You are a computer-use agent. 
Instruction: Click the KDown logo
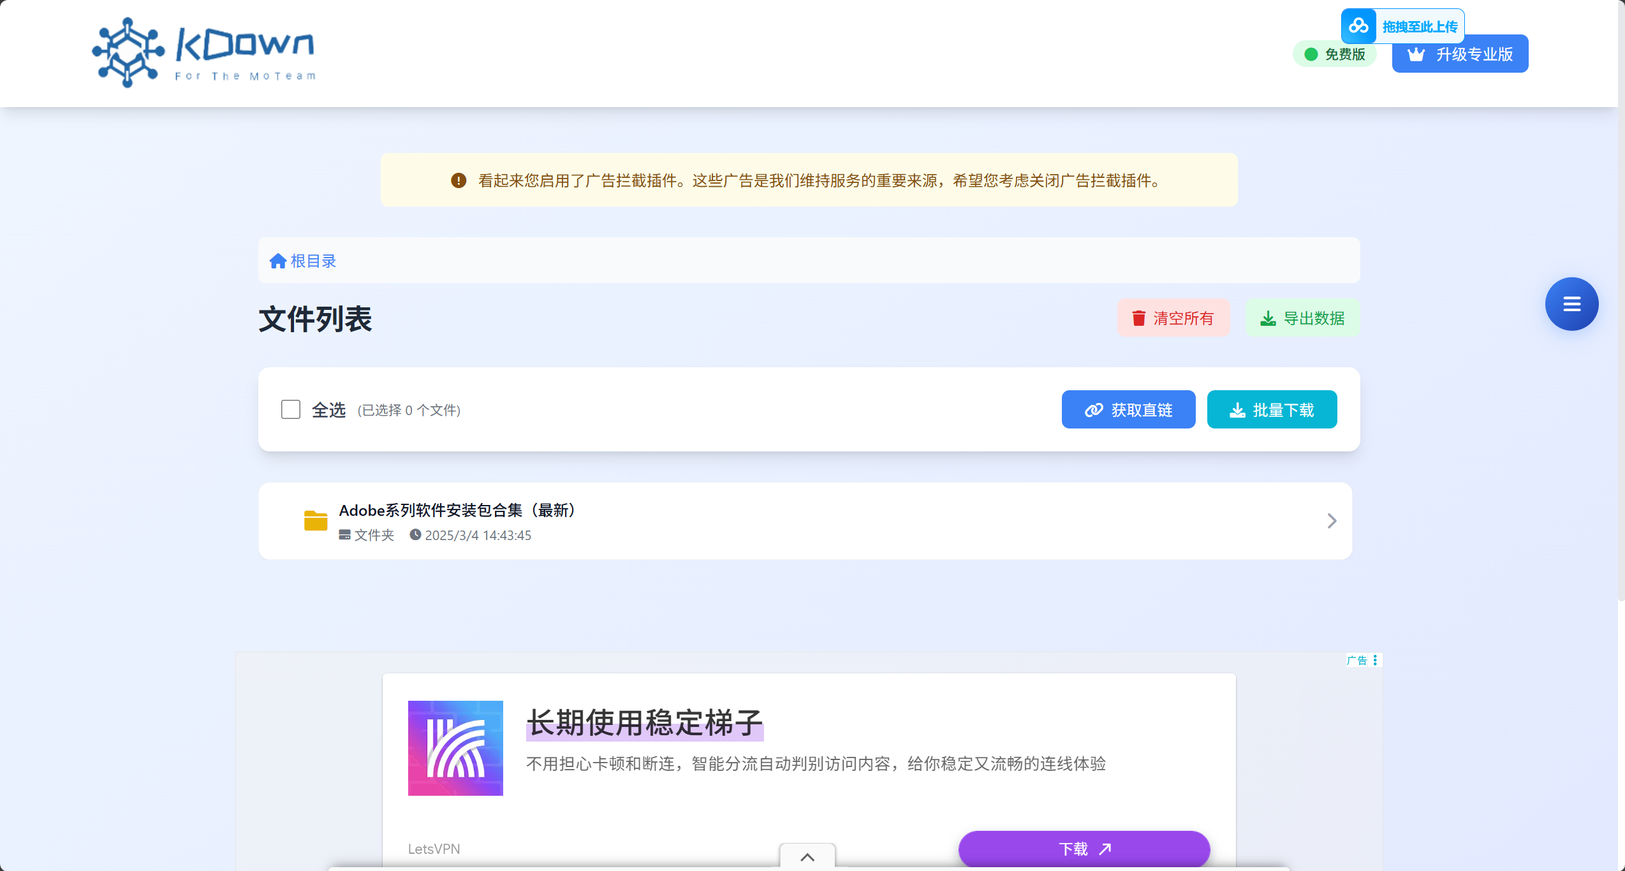[x=204, y=52]
